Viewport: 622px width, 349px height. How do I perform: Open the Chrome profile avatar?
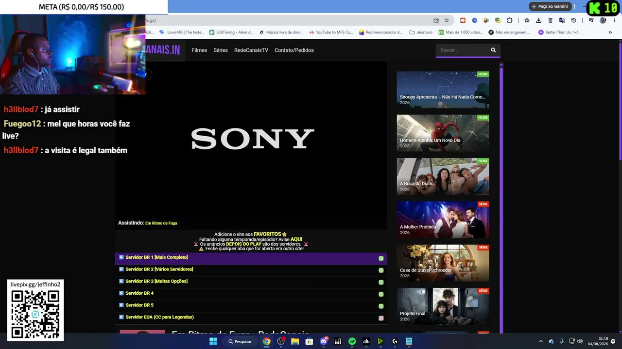point(603,20)
